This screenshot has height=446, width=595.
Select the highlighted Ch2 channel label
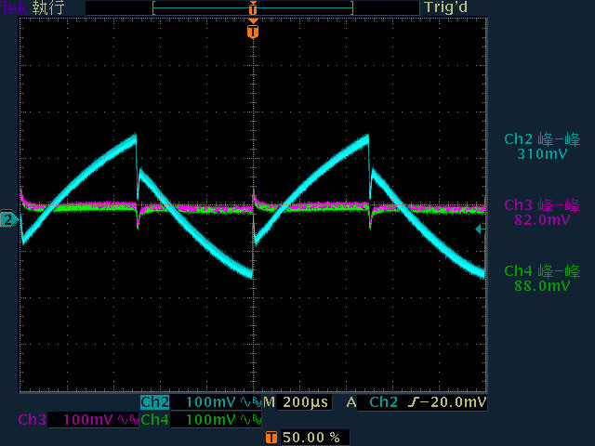tap(155, 402)
